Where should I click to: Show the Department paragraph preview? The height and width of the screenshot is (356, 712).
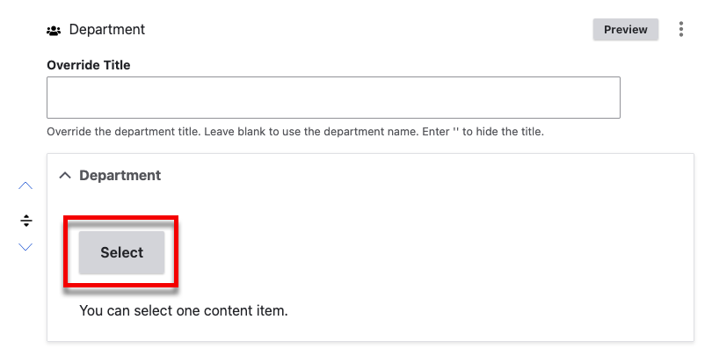[625, 30]
